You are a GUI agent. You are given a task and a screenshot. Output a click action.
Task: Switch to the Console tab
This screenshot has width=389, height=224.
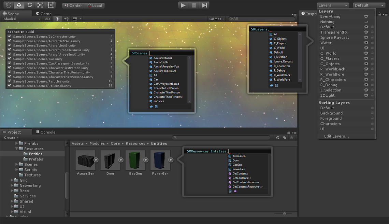pos(46,132)
